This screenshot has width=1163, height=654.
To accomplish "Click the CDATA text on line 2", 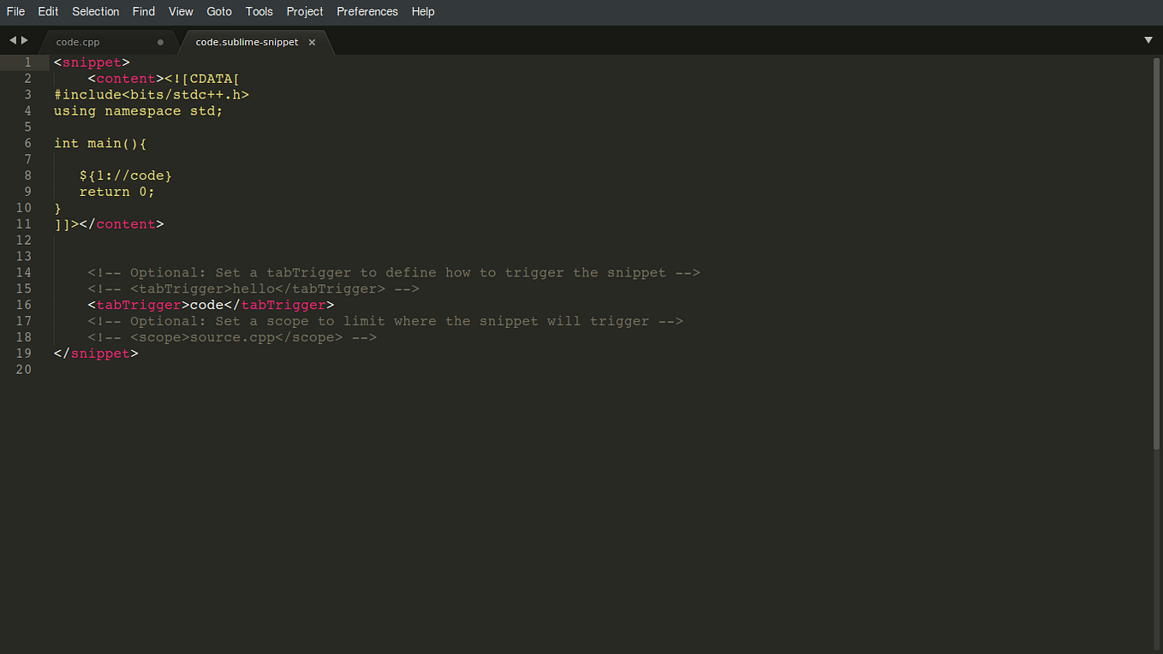I will point(214,78).
